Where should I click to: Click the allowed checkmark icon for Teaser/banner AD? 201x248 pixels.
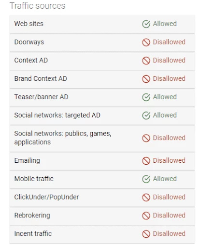[x=146, y=97]
